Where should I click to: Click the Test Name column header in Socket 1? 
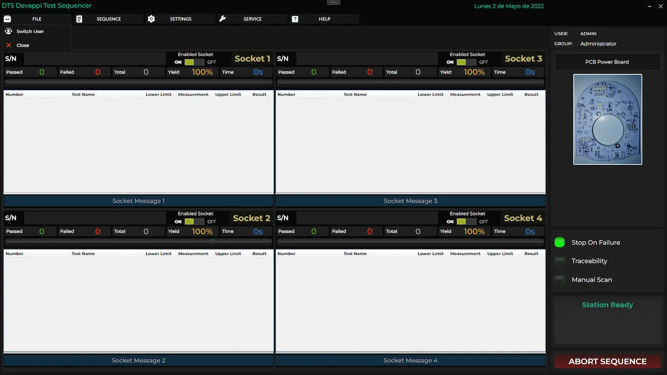coord(83,94)
